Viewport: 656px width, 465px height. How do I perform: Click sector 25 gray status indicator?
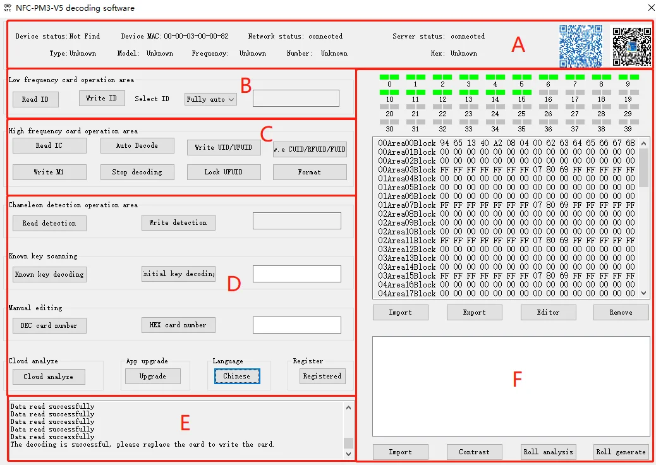coord(522,107)
